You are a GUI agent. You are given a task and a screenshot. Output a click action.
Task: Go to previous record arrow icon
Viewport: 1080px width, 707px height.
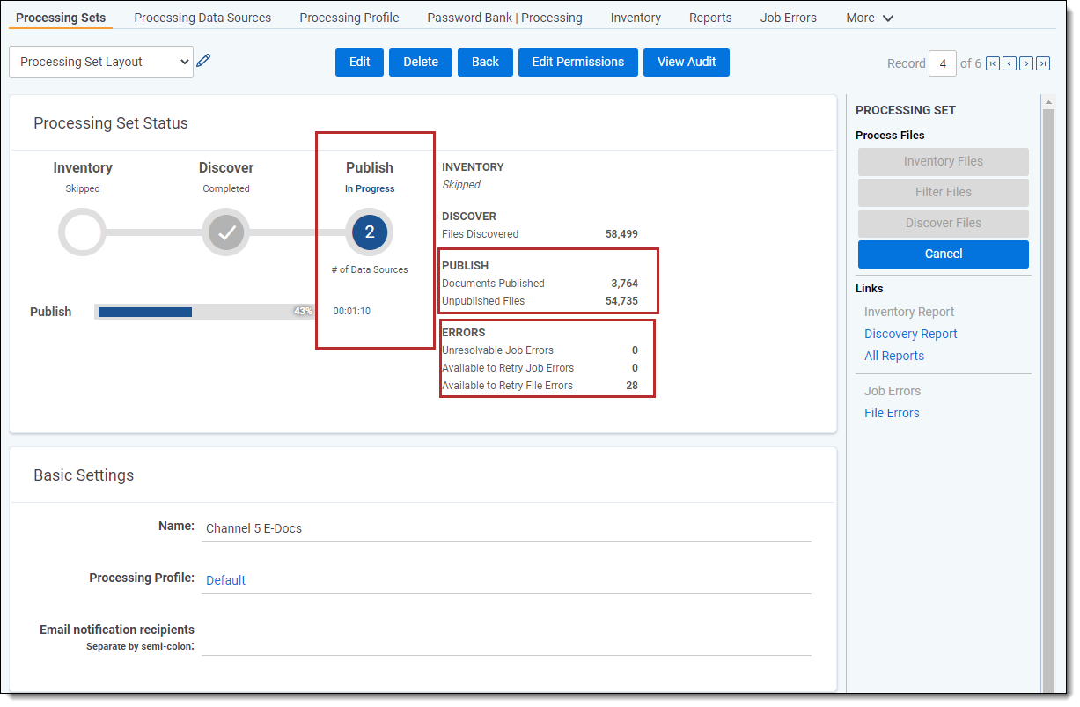pyautogui.click(x=1010, y=63)
